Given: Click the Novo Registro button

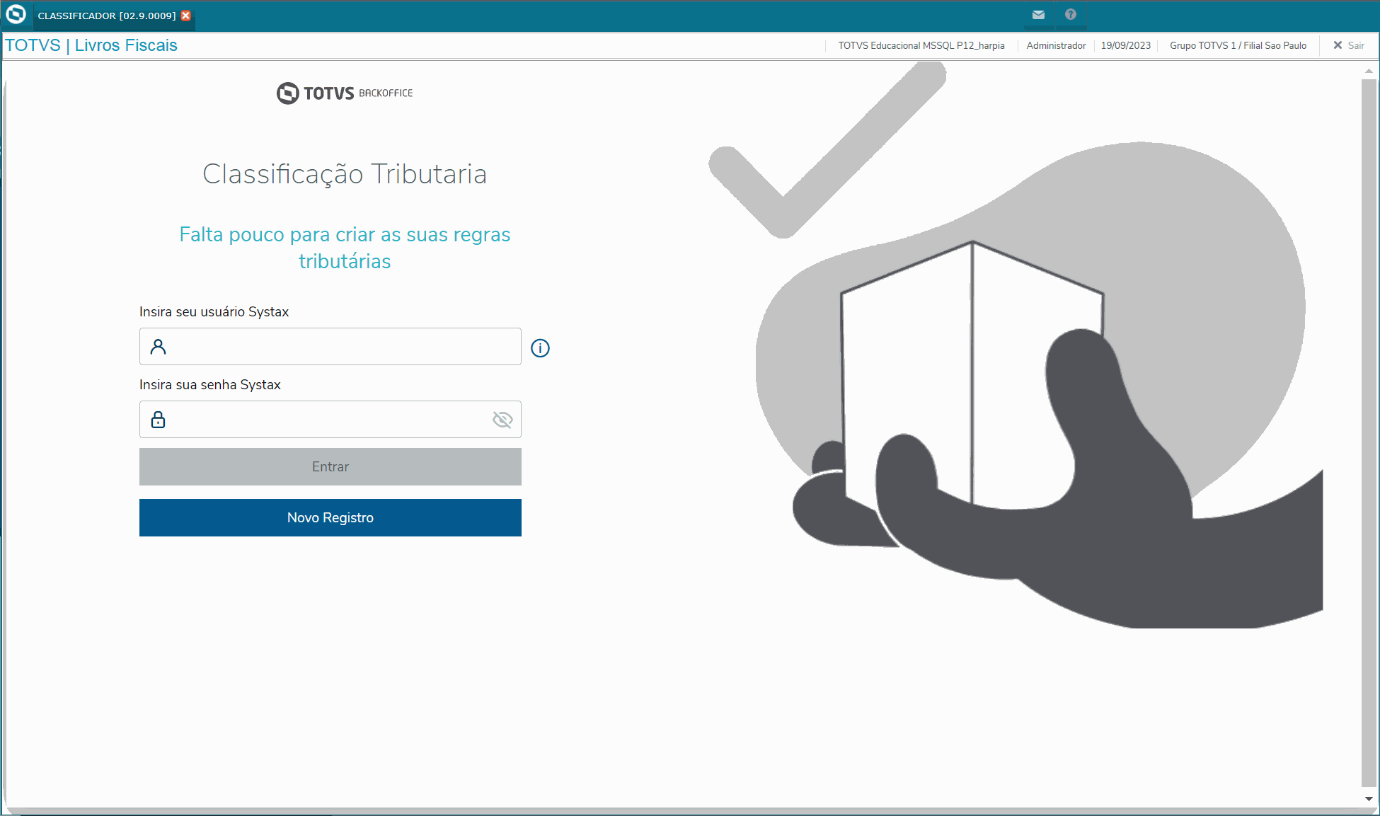Looking at the screenshot, I should coord(330,517).
